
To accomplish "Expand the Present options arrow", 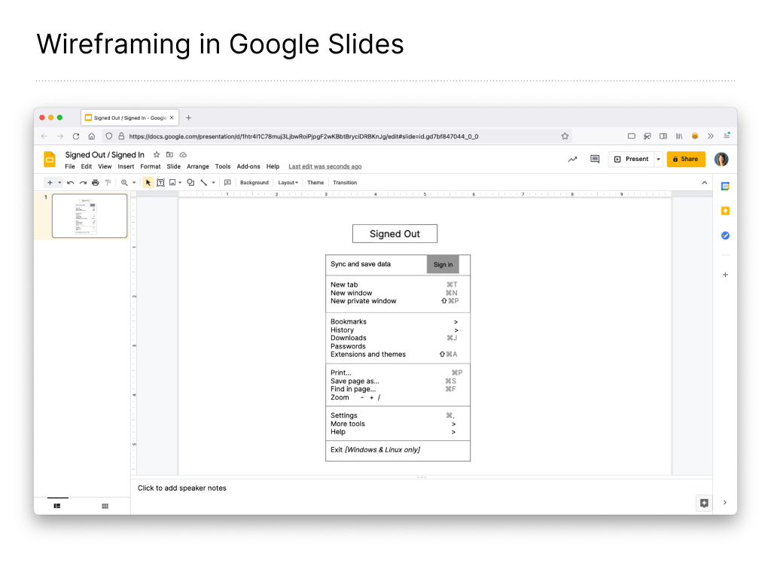I will pyautogui.click(x=658, y=159).
